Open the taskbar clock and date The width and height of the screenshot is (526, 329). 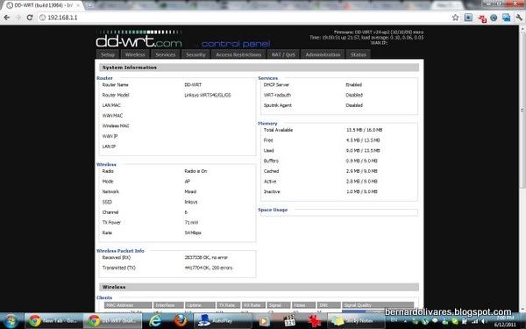pyautogui.click(x=505, y=321)
